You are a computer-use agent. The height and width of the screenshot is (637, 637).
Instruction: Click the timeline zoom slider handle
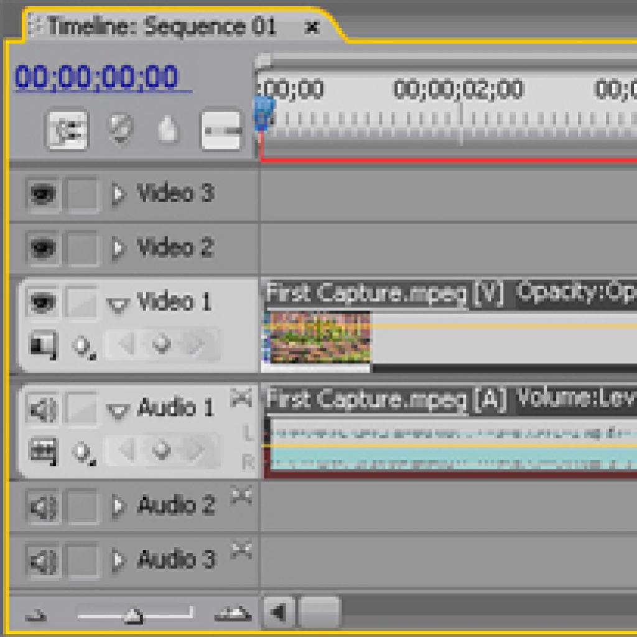click(x=133, y=615)
